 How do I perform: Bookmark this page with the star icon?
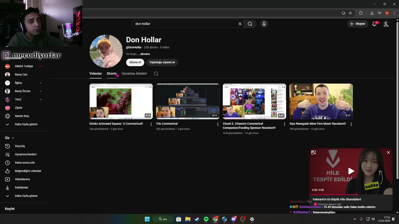point(350,13)
